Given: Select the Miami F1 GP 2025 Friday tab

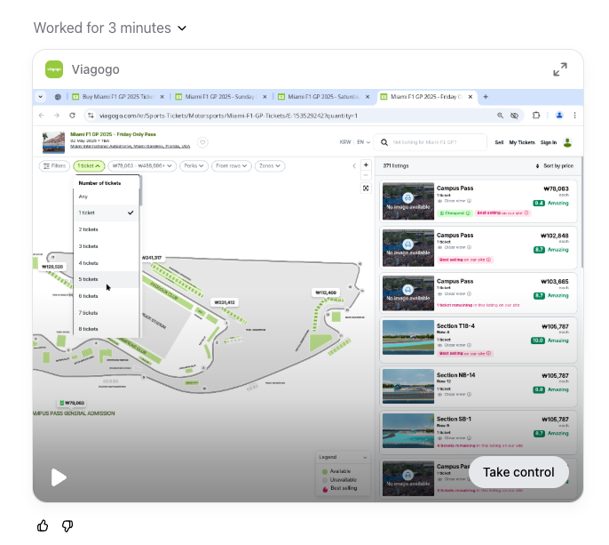Looking at the screenshot, I should pos(426,97).
